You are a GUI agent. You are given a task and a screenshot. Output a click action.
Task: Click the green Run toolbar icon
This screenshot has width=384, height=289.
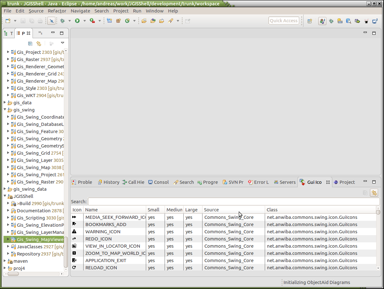coord(77,21)
